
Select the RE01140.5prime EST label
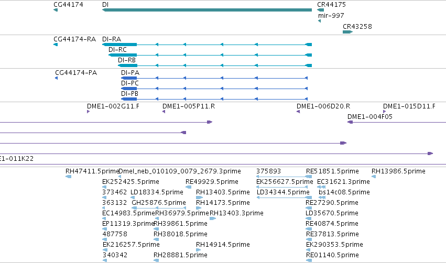pyautogui.click(x=332, y=255)
